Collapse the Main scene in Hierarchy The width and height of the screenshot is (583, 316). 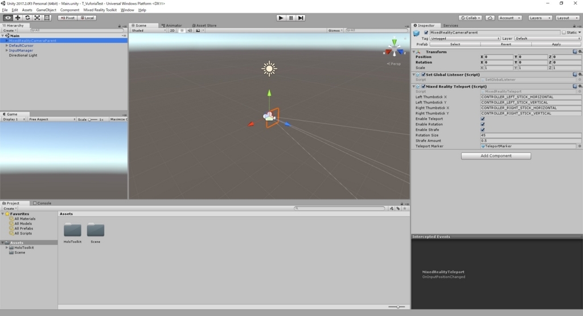(3, 36)
